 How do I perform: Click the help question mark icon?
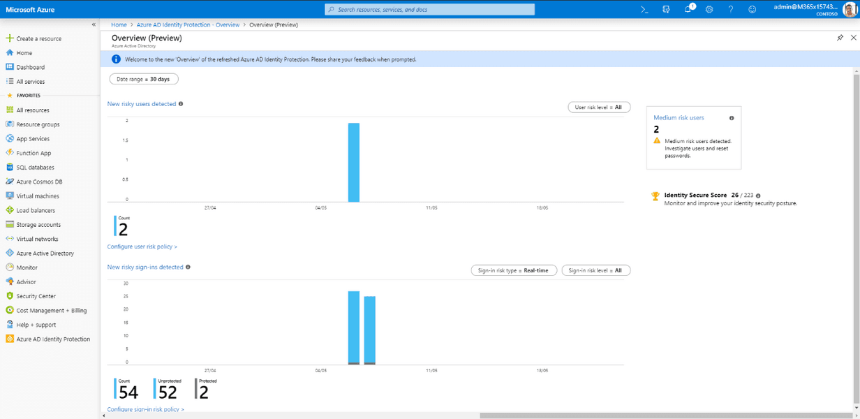(730, 9)
